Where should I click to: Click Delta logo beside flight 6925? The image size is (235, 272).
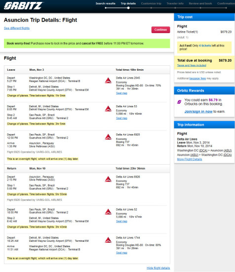tap(108, 137)
